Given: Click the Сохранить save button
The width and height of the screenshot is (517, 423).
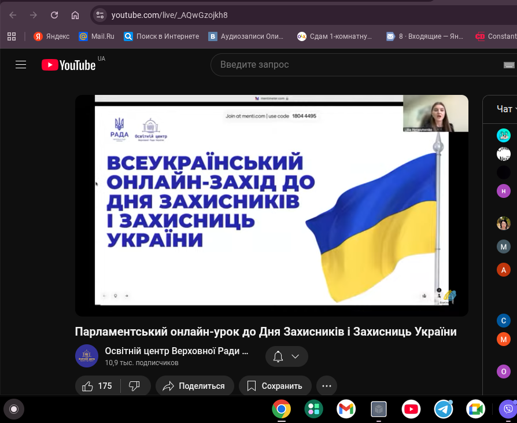Looking at the screenshot, I should click(275, 386).
